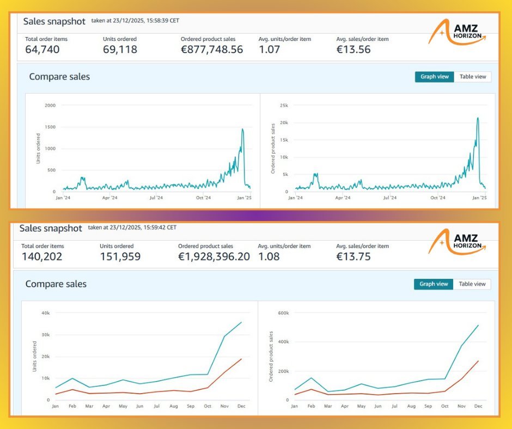Click the 'Feb' axis label in monthly product sales chart
512x429 pixels.
(x=311, y=406)
